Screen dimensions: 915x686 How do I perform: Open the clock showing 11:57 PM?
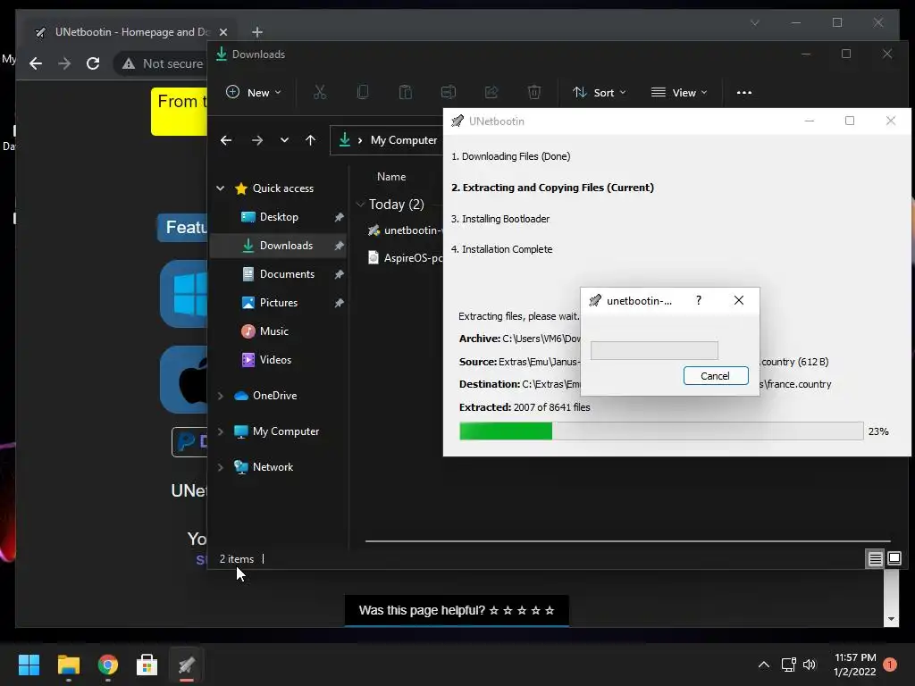click(855, 665)
